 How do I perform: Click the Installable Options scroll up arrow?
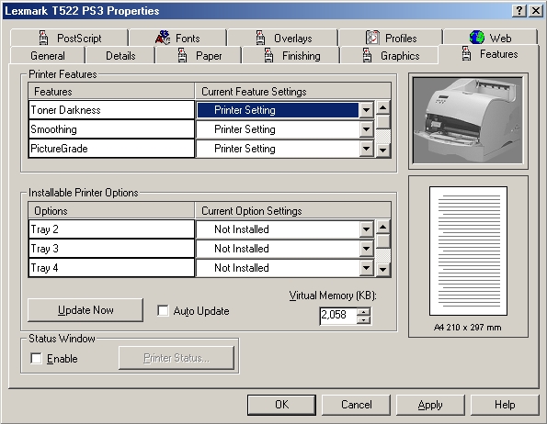(x=383, y=227)
